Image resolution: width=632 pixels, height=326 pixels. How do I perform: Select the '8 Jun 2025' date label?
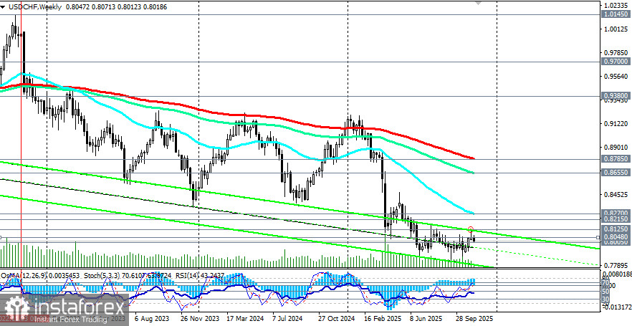pos(425,318)
